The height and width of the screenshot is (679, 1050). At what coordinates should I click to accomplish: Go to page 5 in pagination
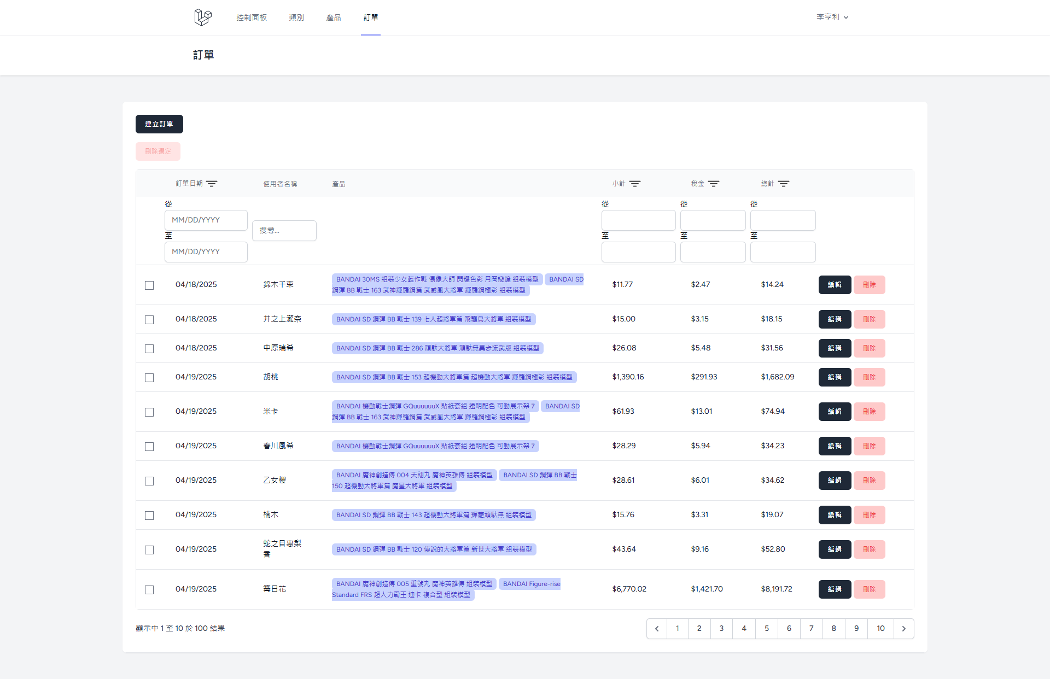pyautogui.click(x=767, y=629)
